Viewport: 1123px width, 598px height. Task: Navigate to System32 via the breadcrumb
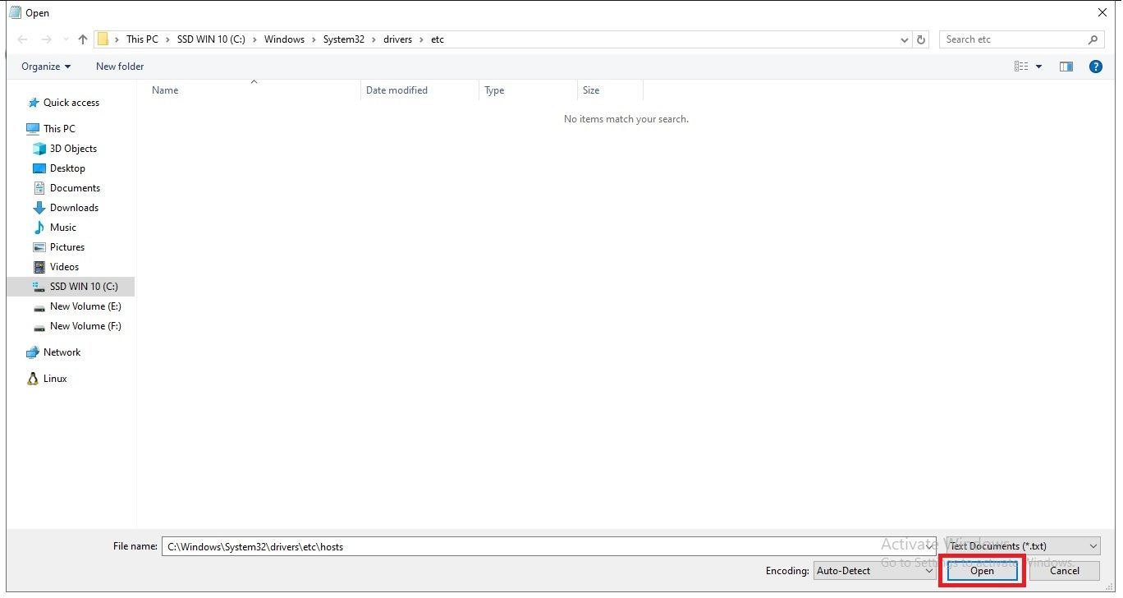point(344,39)
